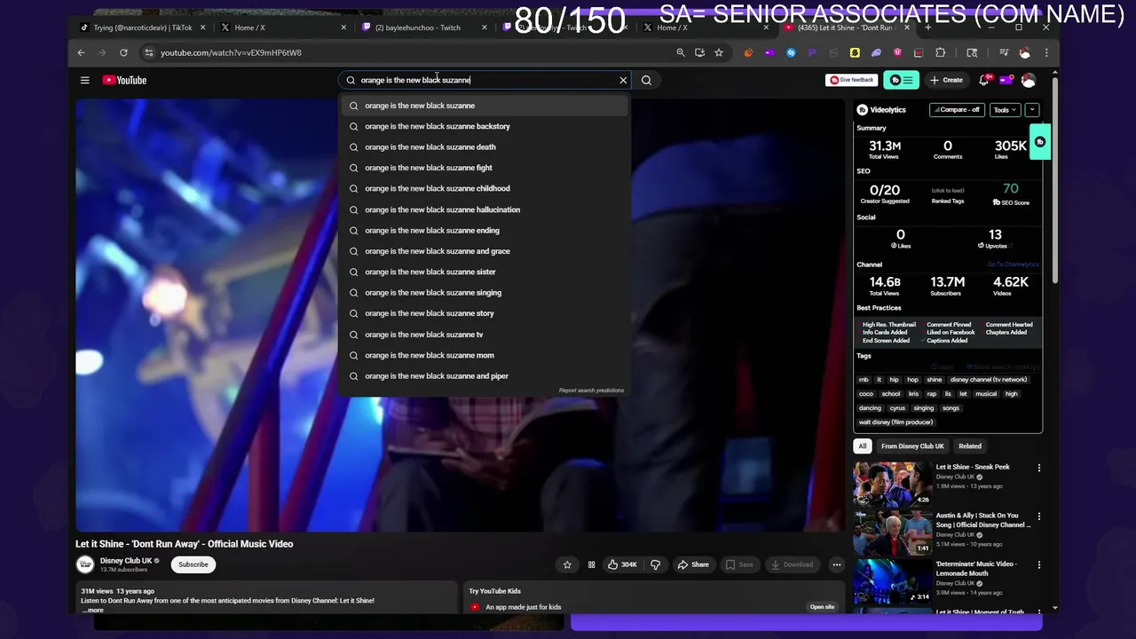Choose suggestion ending in 'suzanne death'
The width and height of the screenshot is (1136, 639).
[x=485, y=147]
